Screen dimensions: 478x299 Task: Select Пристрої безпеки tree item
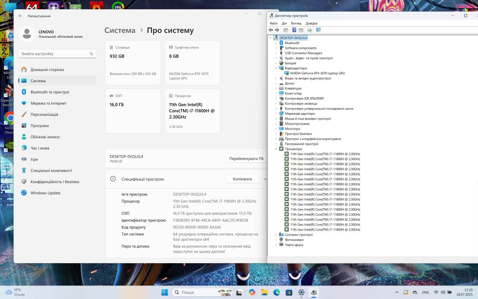[298, 134]
